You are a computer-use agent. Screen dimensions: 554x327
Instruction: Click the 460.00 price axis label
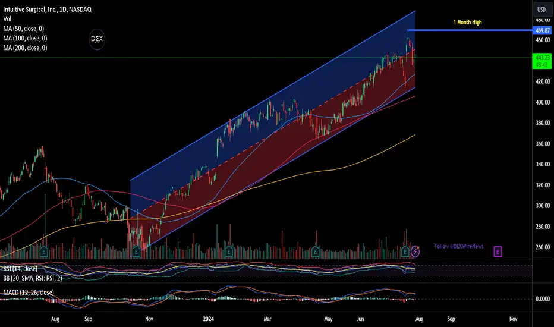point(543,40)
